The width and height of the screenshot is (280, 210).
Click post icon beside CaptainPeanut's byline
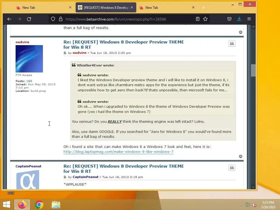pyautogui.click(x=65, y=177)
